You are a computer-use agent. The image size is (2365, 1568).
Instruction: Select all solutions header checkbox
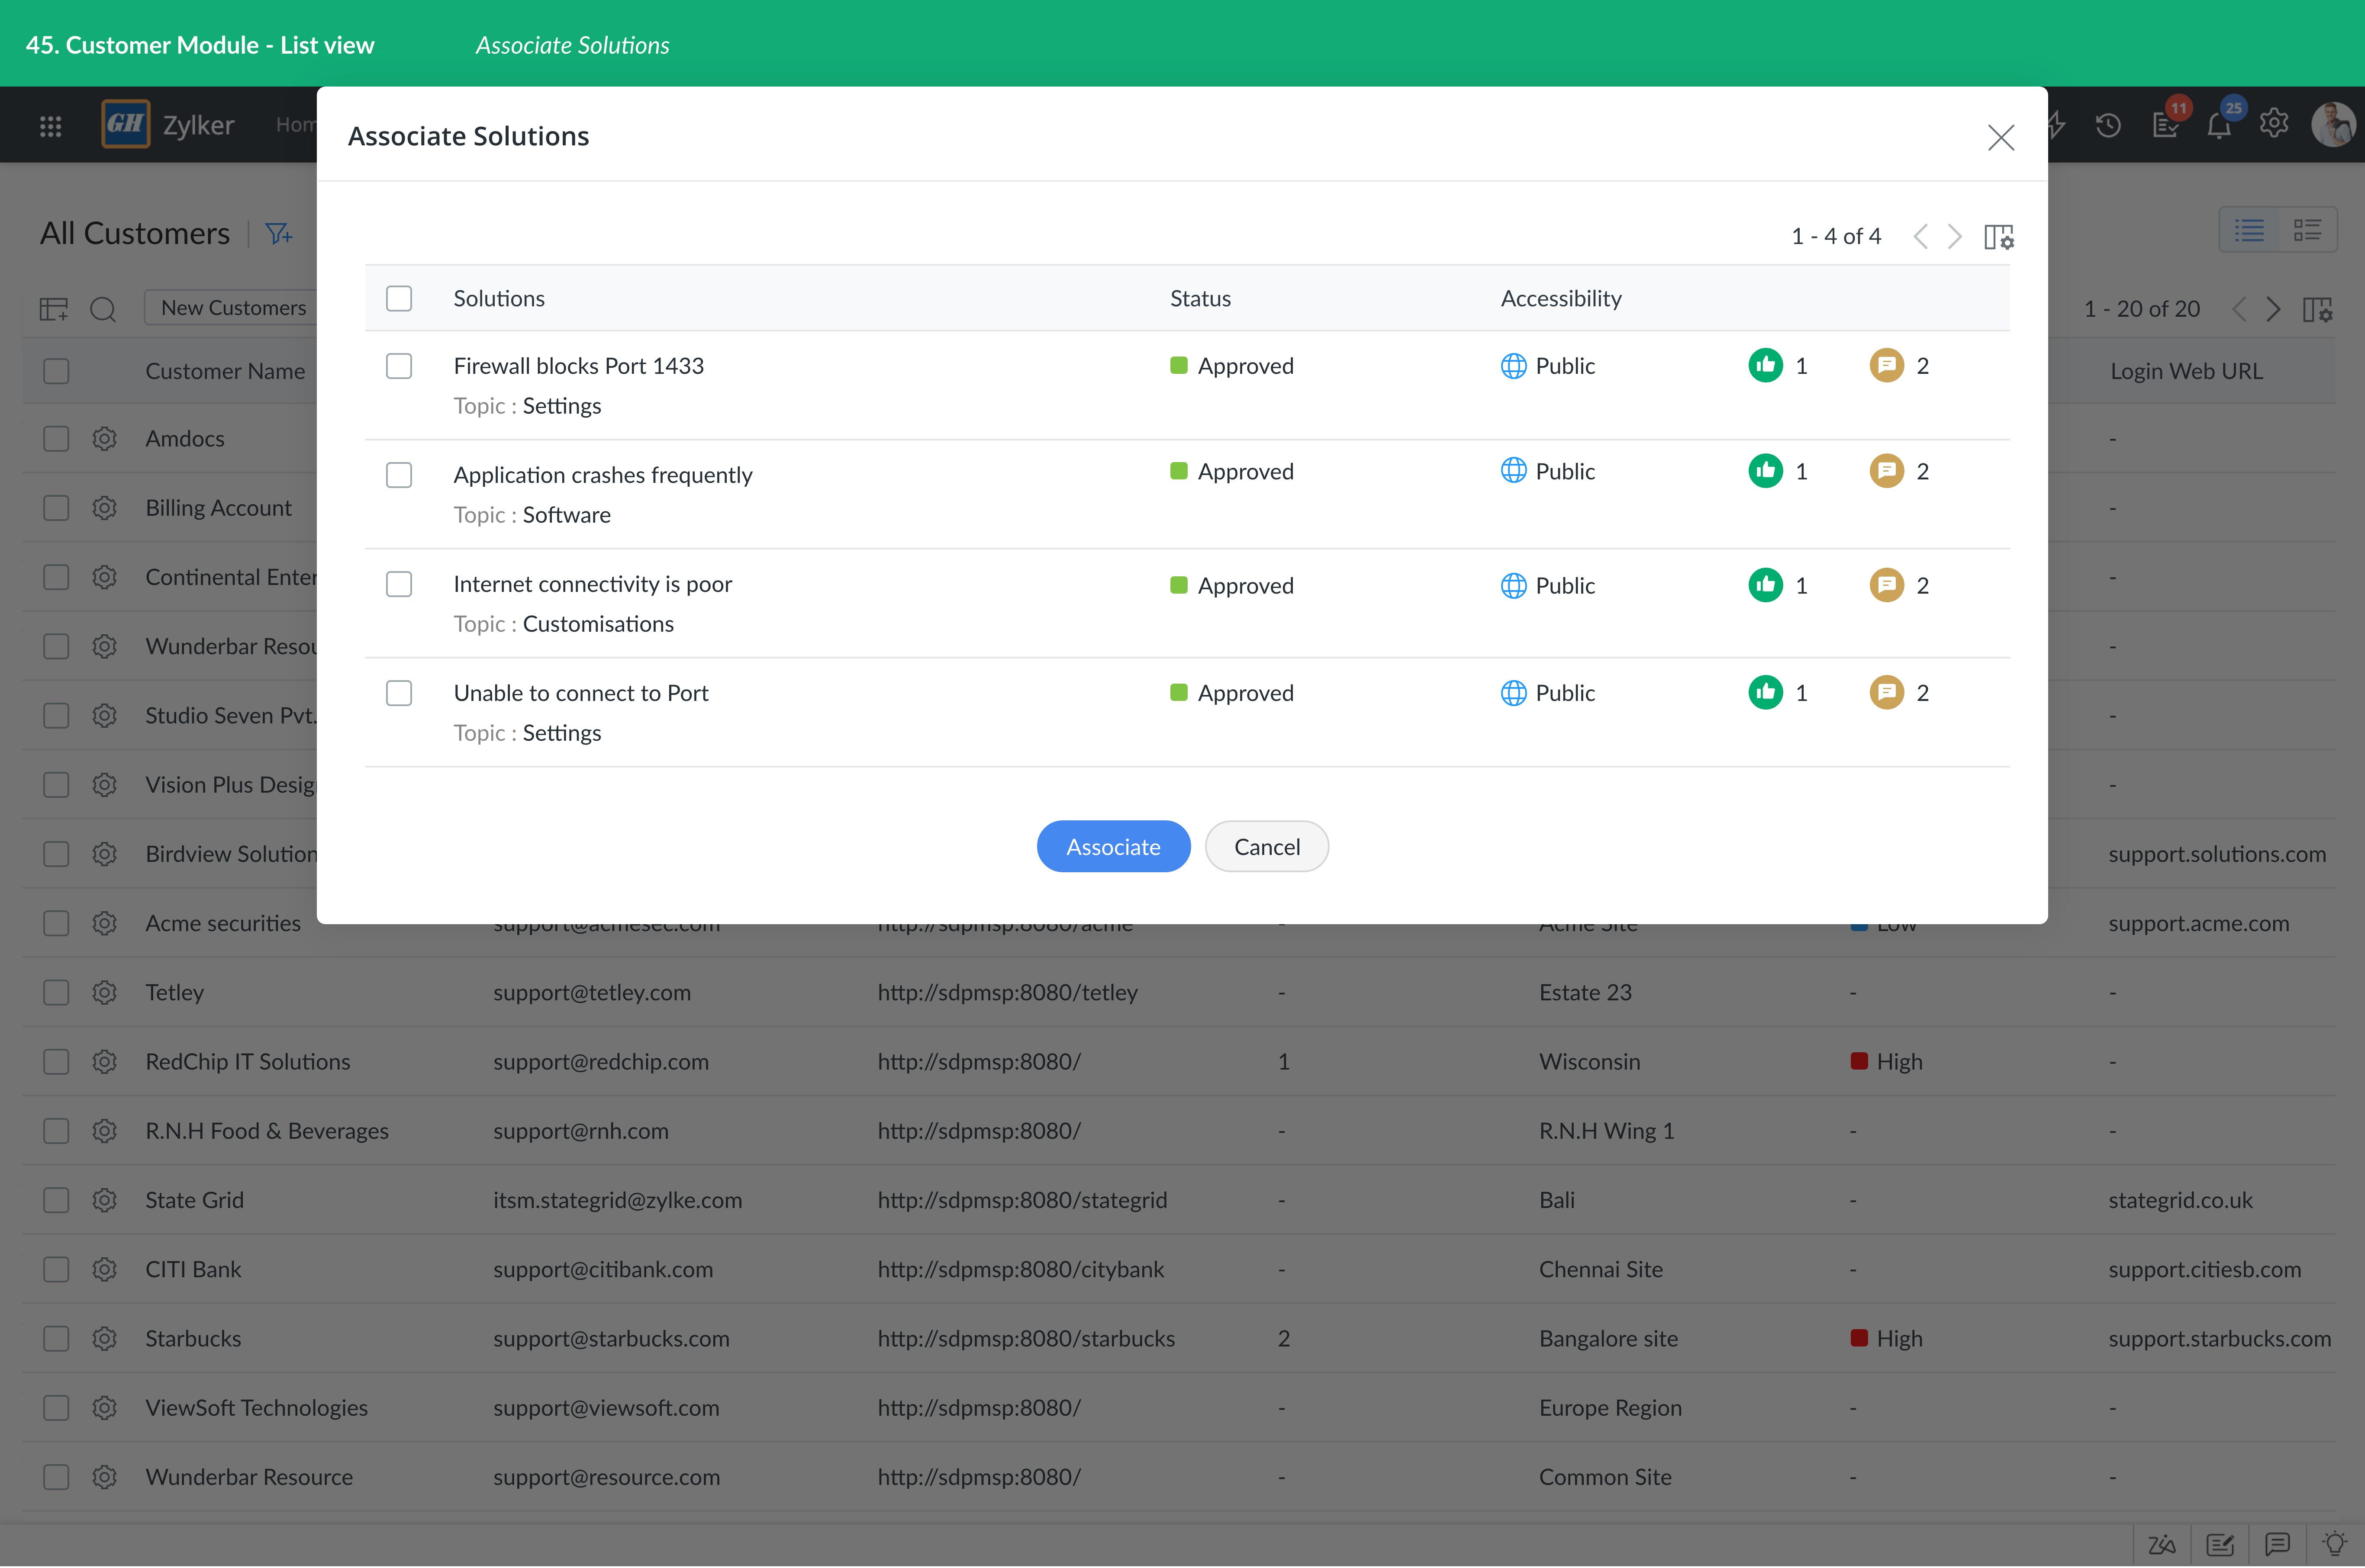[399, 298]
